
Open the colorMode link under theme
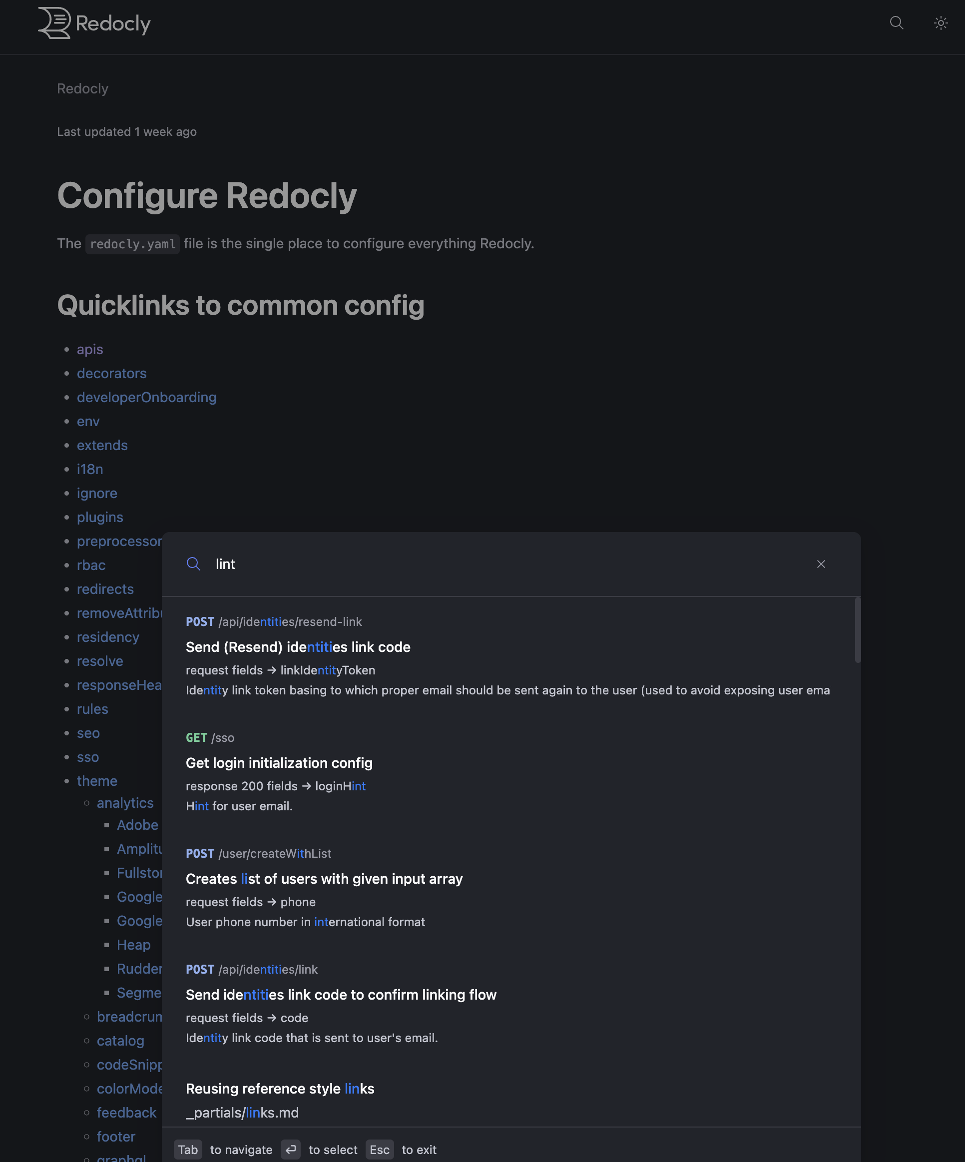129,1089
